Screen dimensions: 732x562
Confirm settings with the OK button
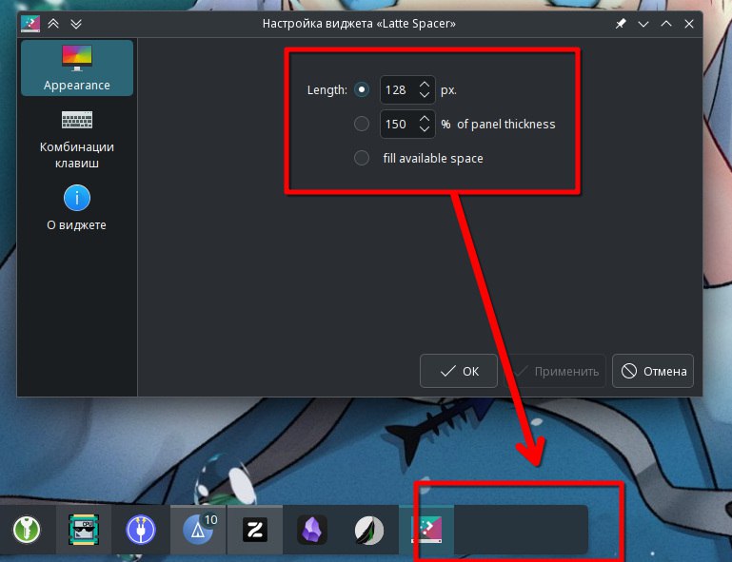click(x=459, y=371)
